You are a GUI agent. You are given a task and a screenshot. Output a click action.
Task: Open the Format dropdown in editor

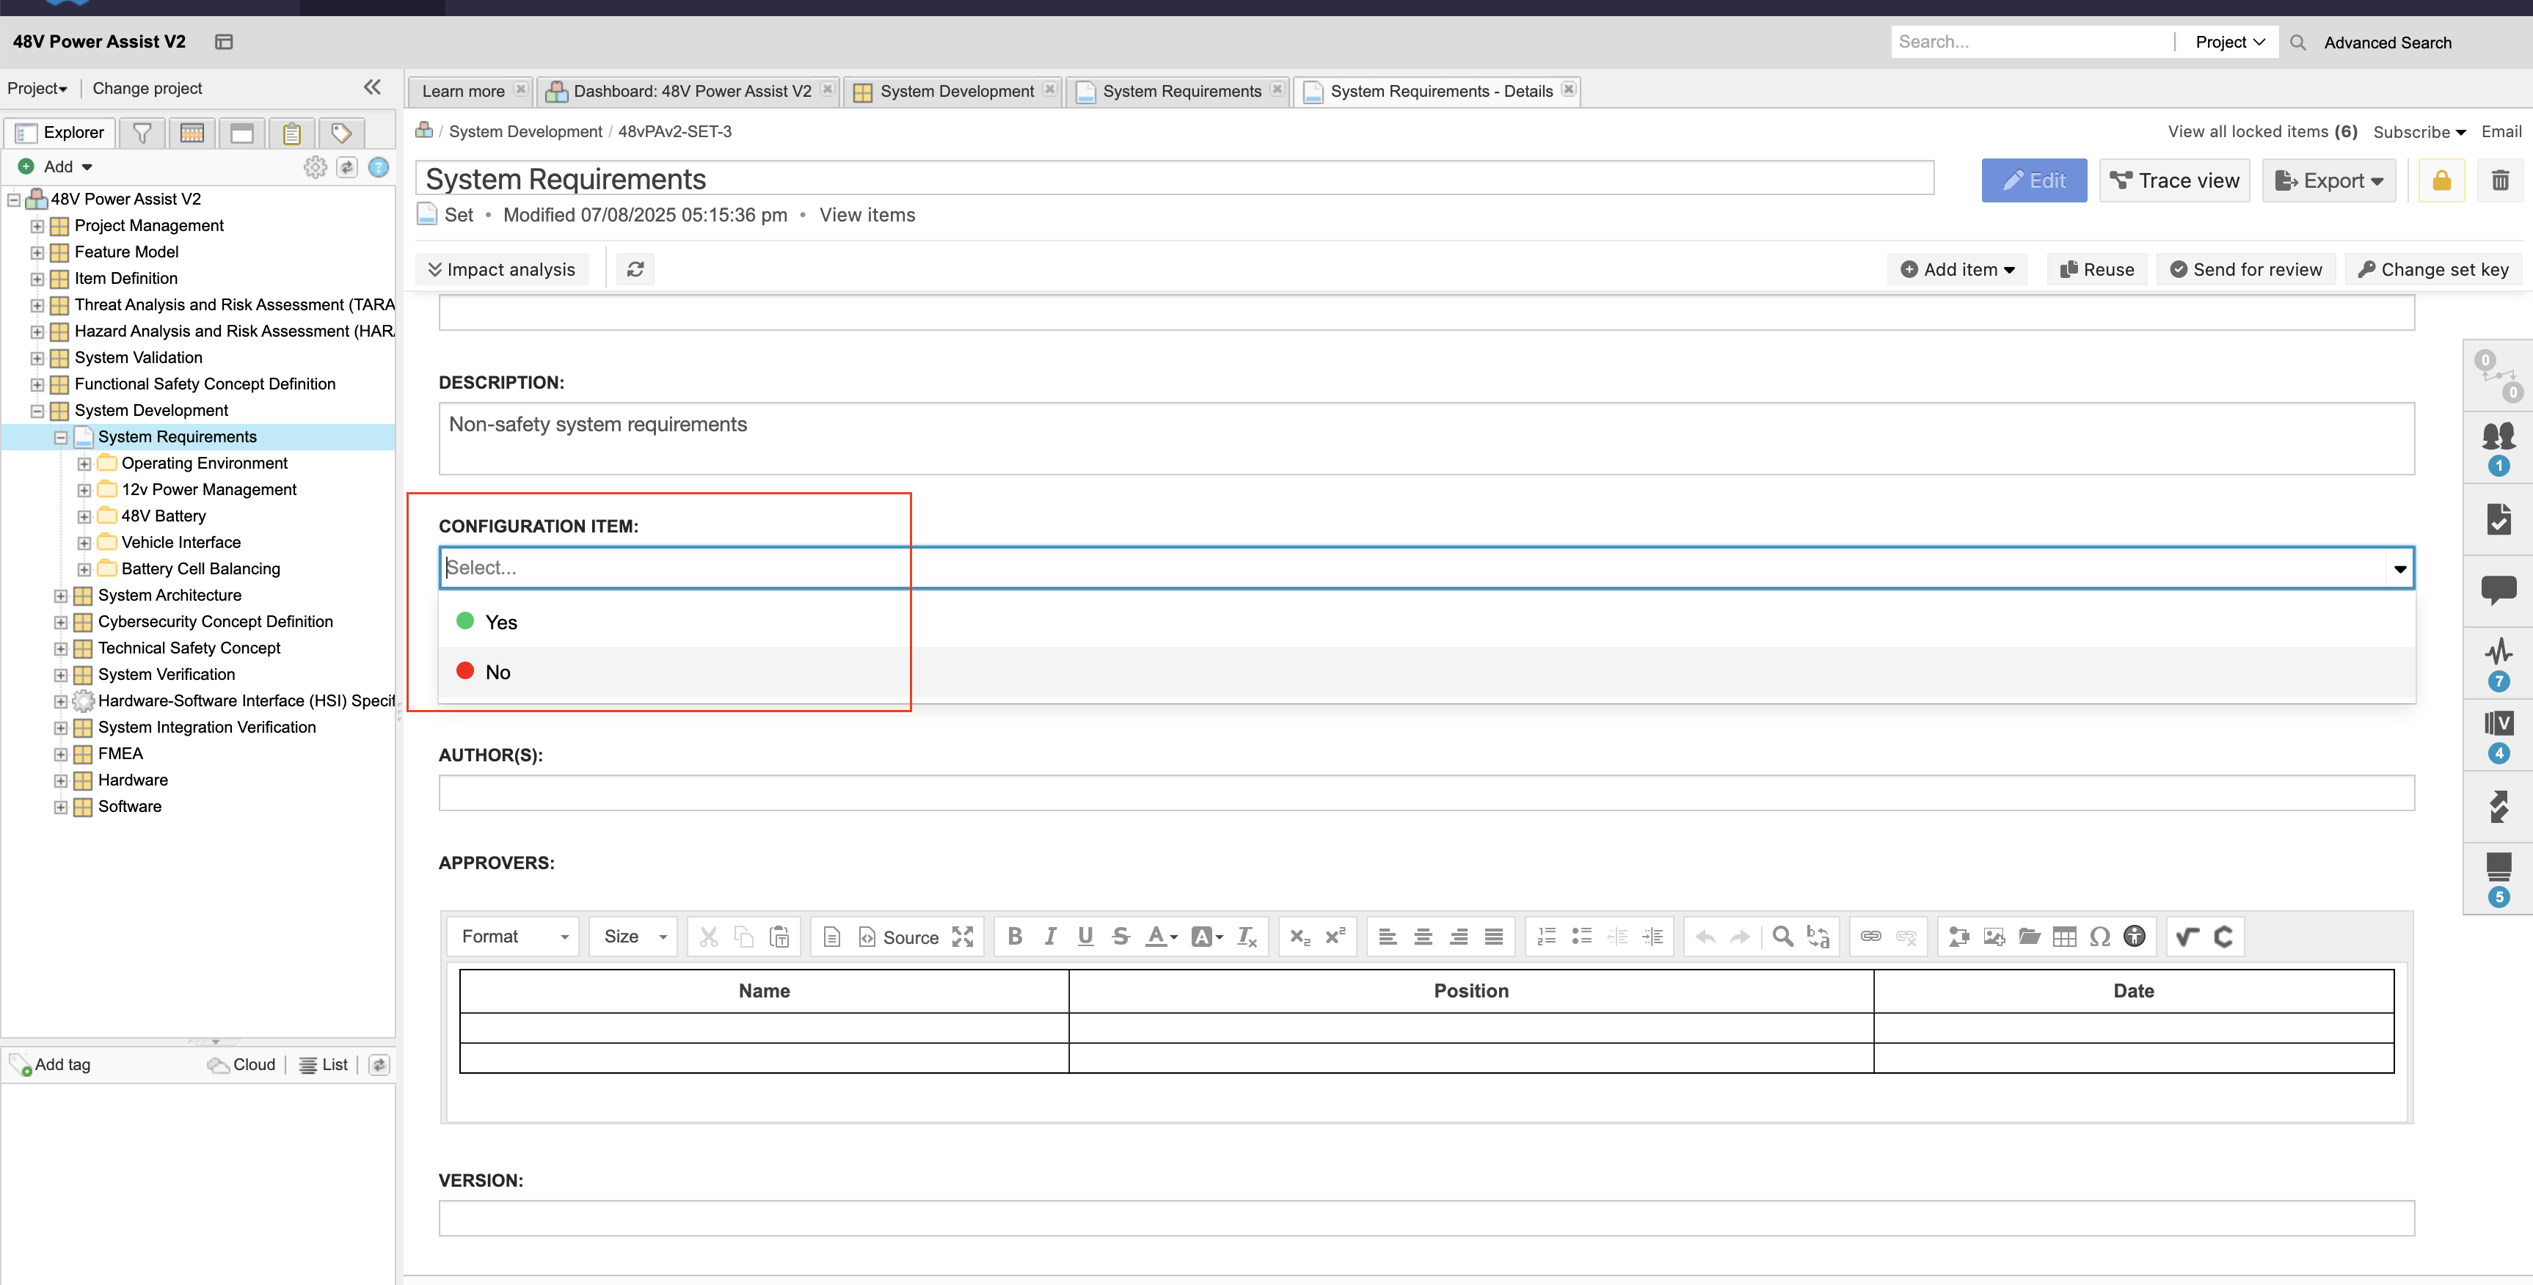[514, 937]
